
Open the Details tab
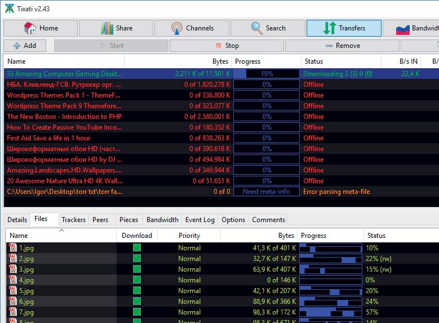point(17,220)
